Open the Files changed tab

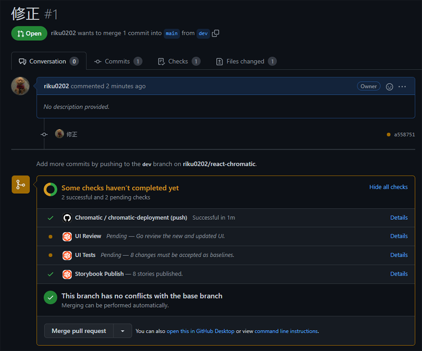pos(246,62)
